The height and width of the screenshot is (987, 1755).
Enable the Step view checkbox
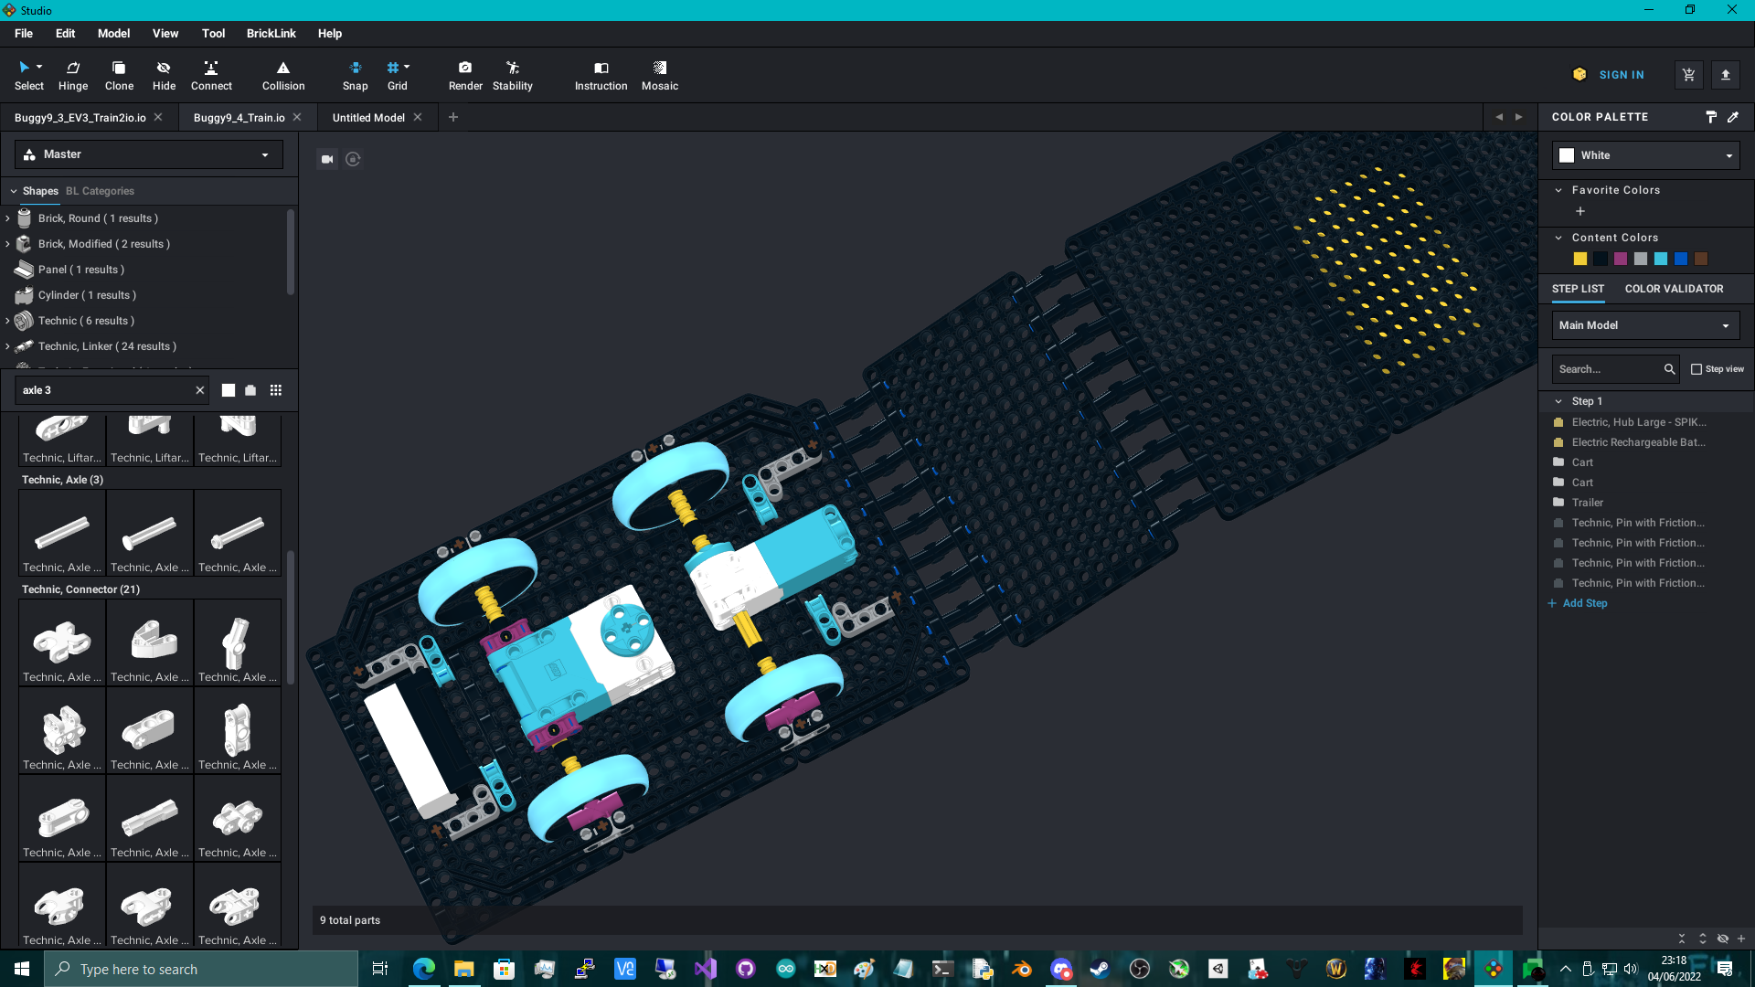click(x=1696, y=369)
